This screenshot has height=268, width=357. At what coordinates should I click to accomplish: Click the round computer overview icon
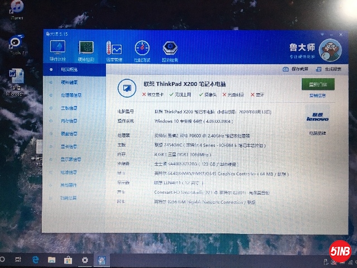(127, 88)
